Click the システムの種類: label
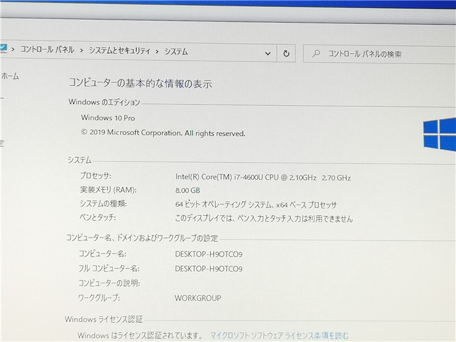 click(103, 203)
